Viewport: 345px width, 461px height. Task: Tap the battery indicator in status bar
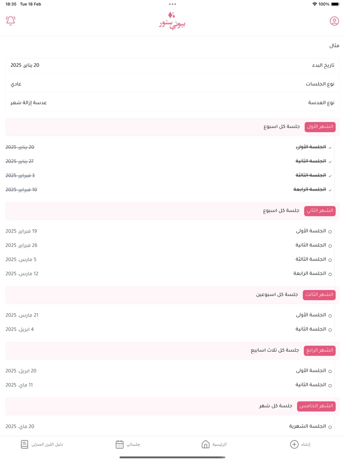(x=335, y=4)
